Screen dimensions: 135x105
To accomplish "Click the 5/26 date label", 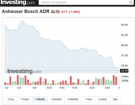I will pyautogui.click(x=107, y=88).
